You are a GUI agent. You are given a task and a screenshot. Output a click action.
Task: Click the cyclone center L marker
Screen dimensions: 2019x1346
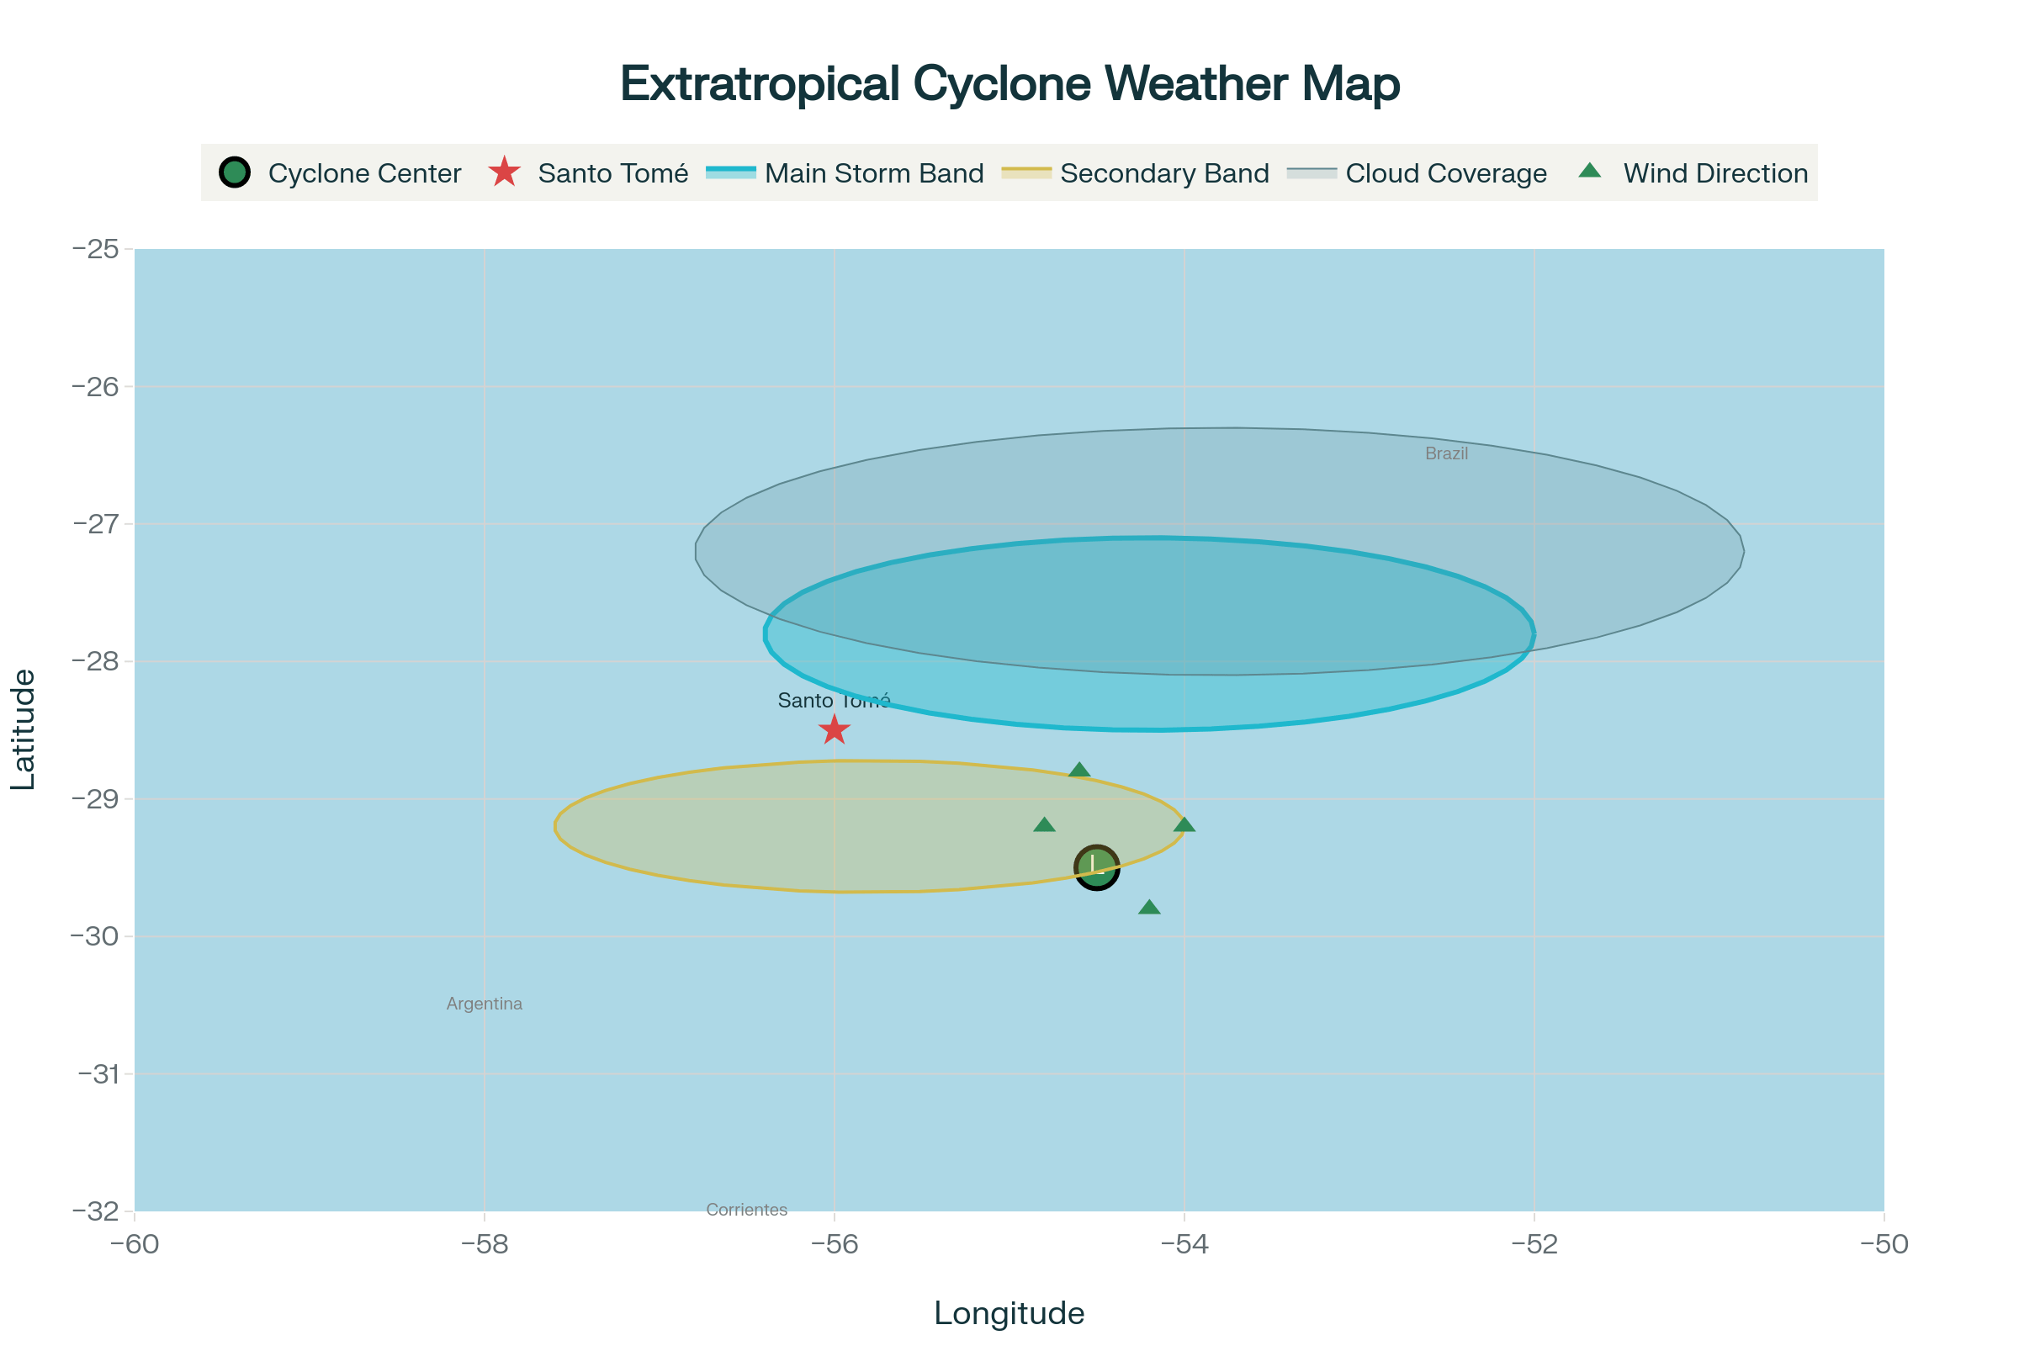point(1096,867)
